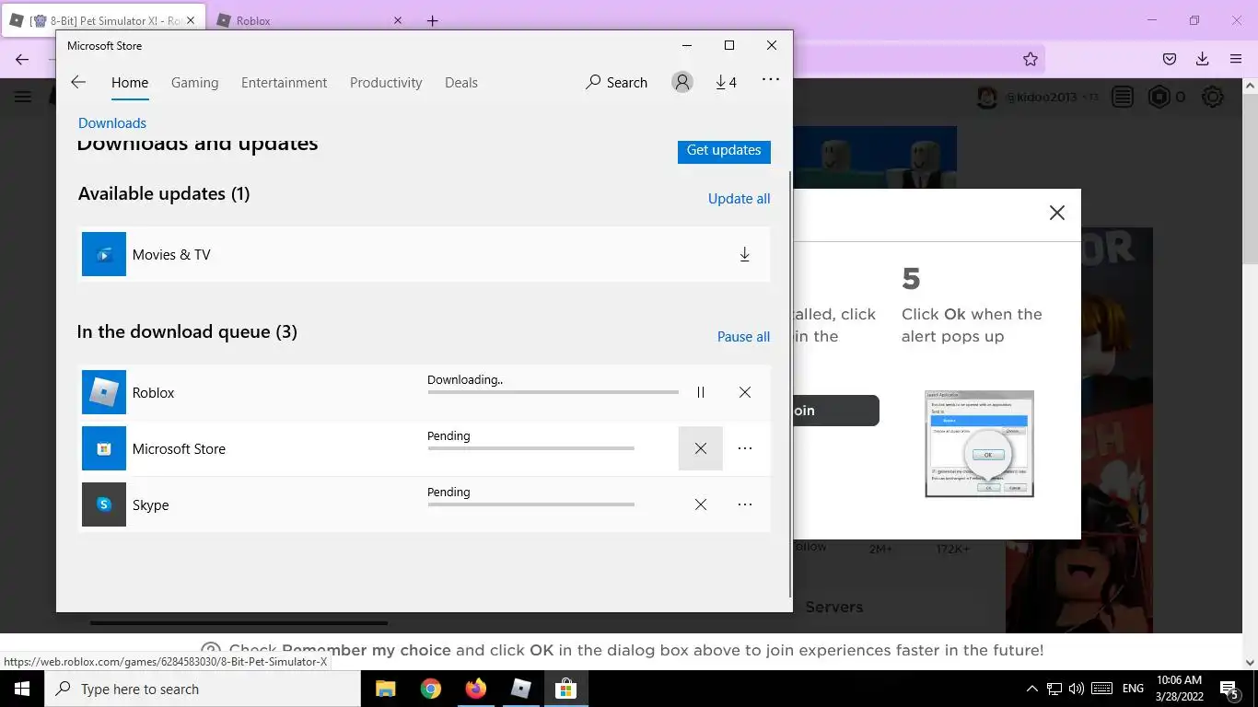Image resolution: width=1258 pixels, height=707 pixels.
Task: Click the Microsoft Store pending progress bar
Action: coord(530,448)
